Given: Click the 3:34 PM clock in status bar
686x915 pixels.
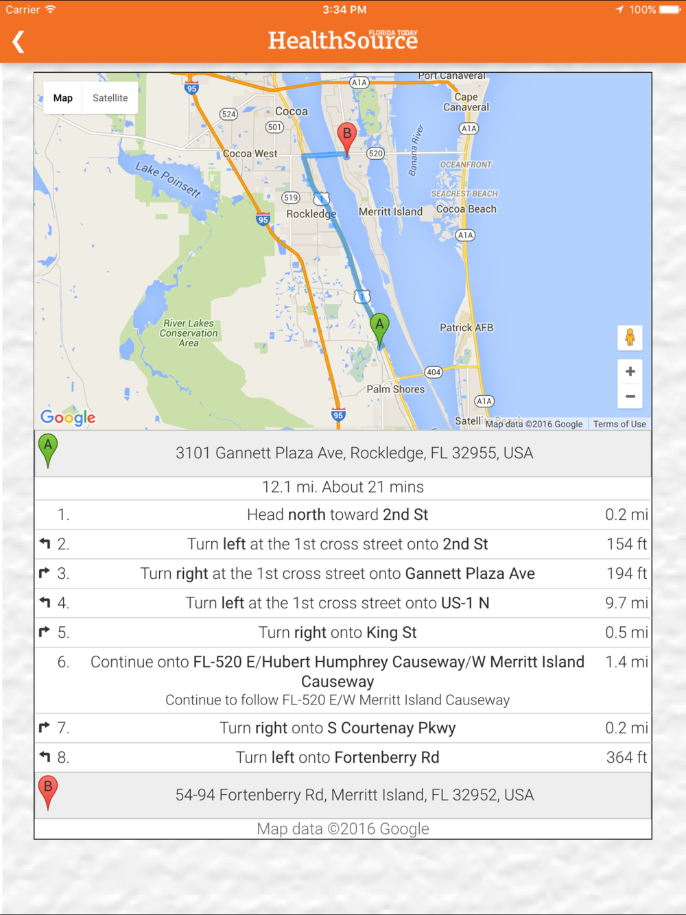Looking at the screenshot, I should click(344, 10).
